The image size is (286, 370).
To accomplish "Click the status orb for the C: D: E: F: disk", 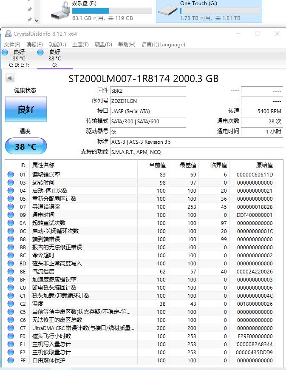I will coord(5,52).
